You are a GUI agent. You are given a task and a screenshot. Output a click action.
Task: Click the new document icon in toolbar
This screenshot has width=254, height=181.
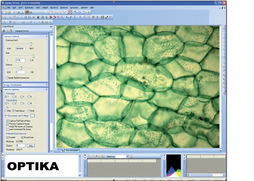point(4,12)
